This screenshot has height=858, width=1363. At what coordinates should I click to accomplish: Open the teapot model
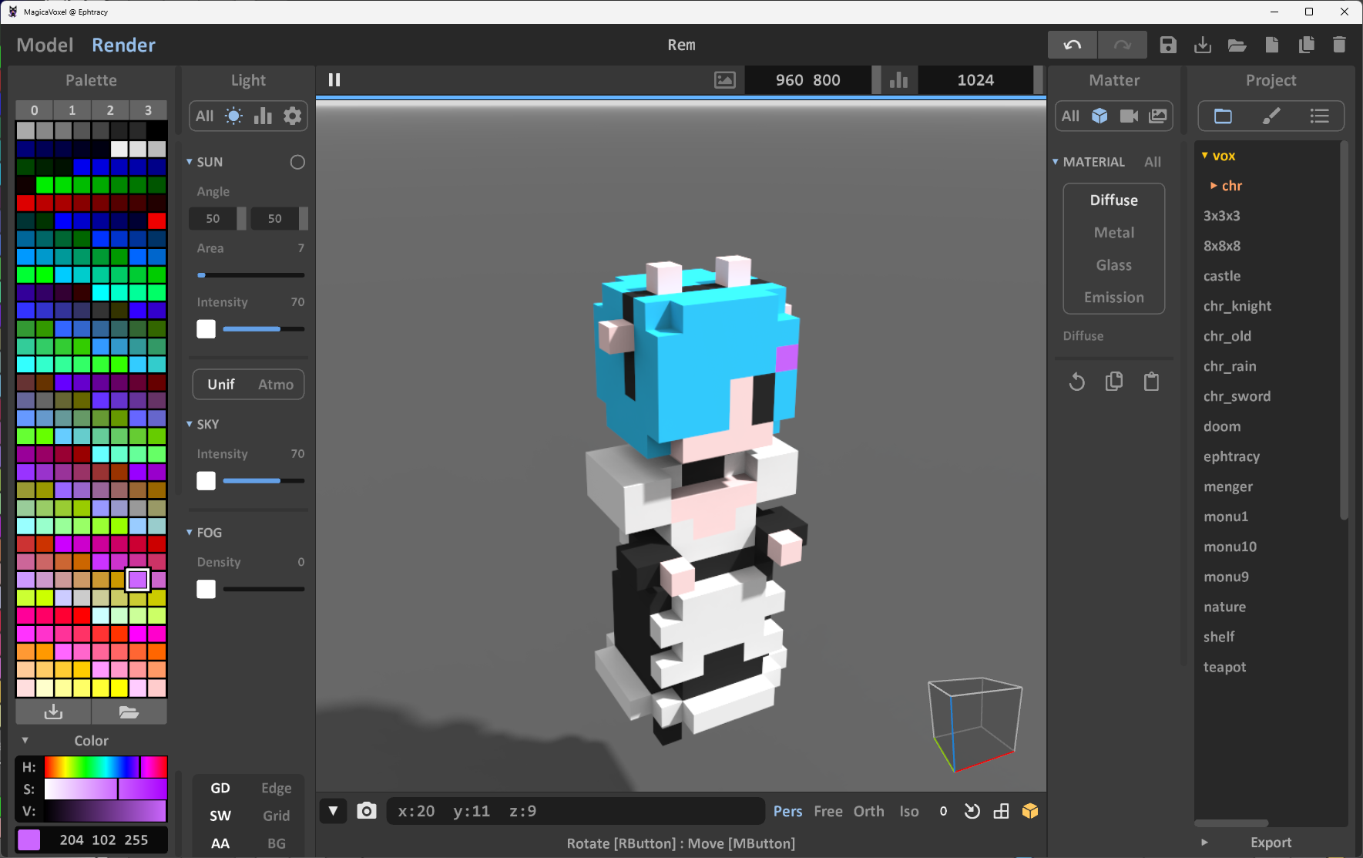1224,667
